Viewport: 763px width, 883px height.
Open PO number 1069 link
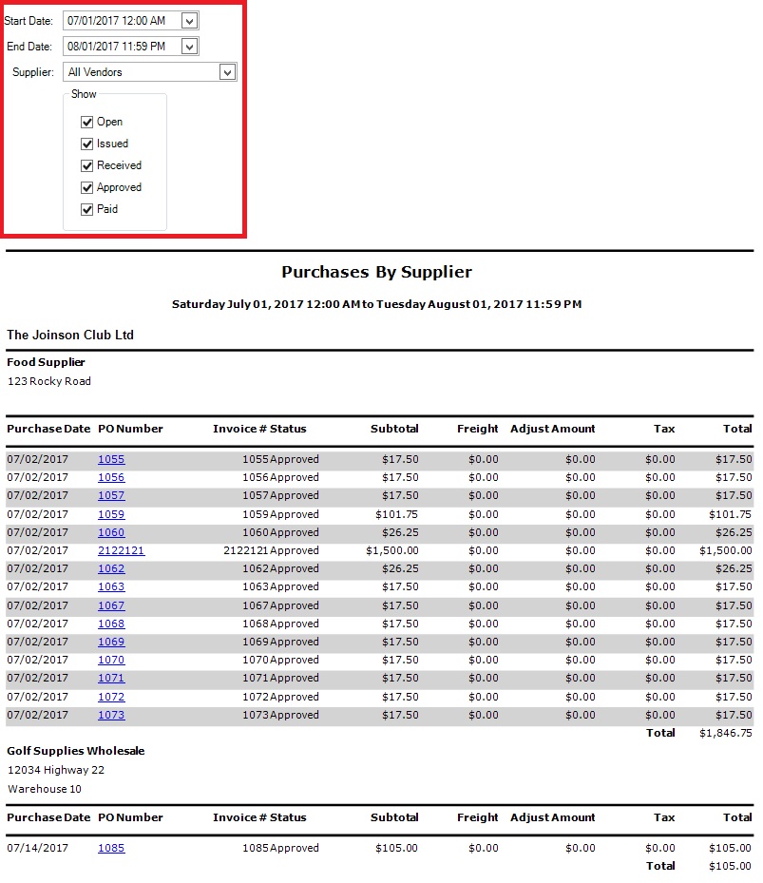point(111,642)
